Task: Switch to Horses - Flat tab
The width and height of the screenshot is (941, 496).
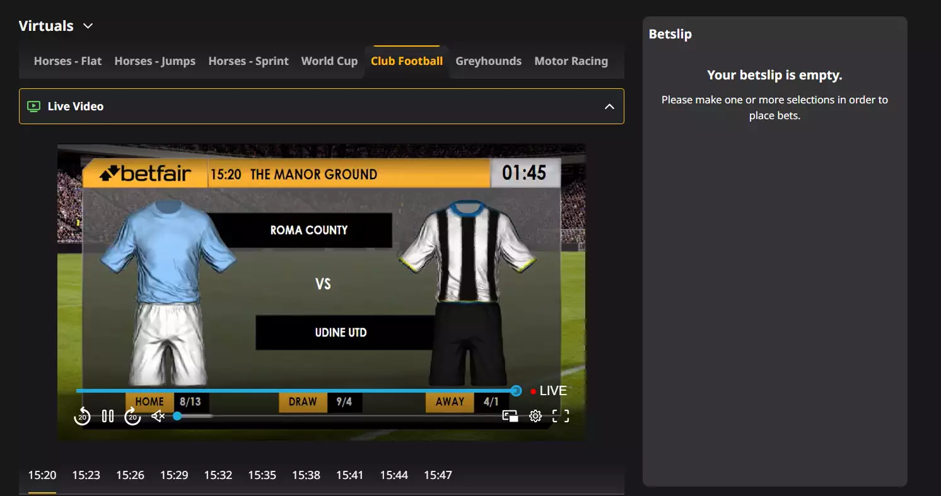Action: point(67,61)
